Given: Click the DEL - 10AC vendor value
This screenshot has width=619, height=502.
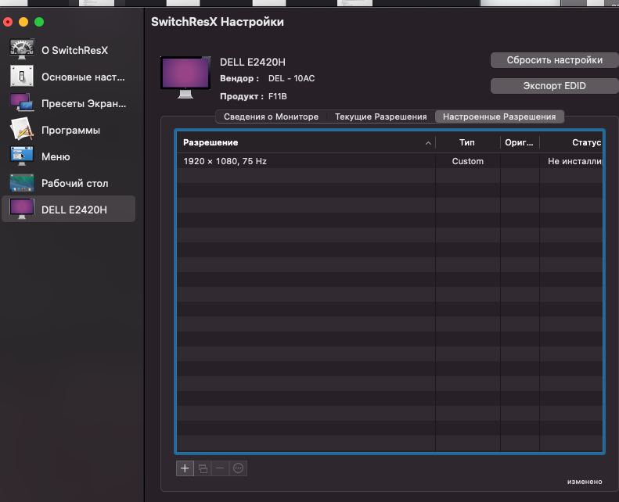Looking at the screenshot, I should tap(291, 78).
